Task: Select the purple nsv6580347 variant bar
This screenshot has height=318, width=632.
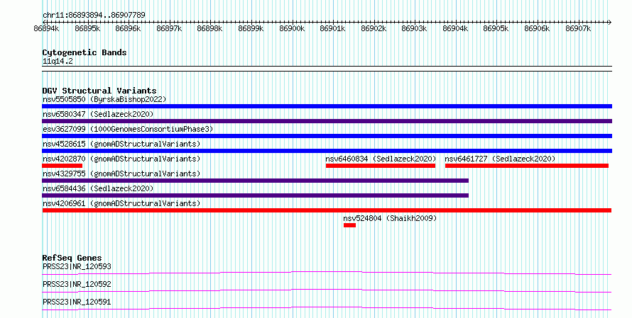Action: point(327,121)
